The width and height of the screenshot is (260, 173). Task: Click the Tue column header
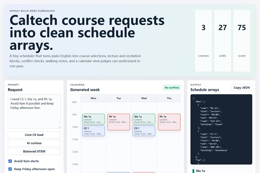tap(119, 98)
